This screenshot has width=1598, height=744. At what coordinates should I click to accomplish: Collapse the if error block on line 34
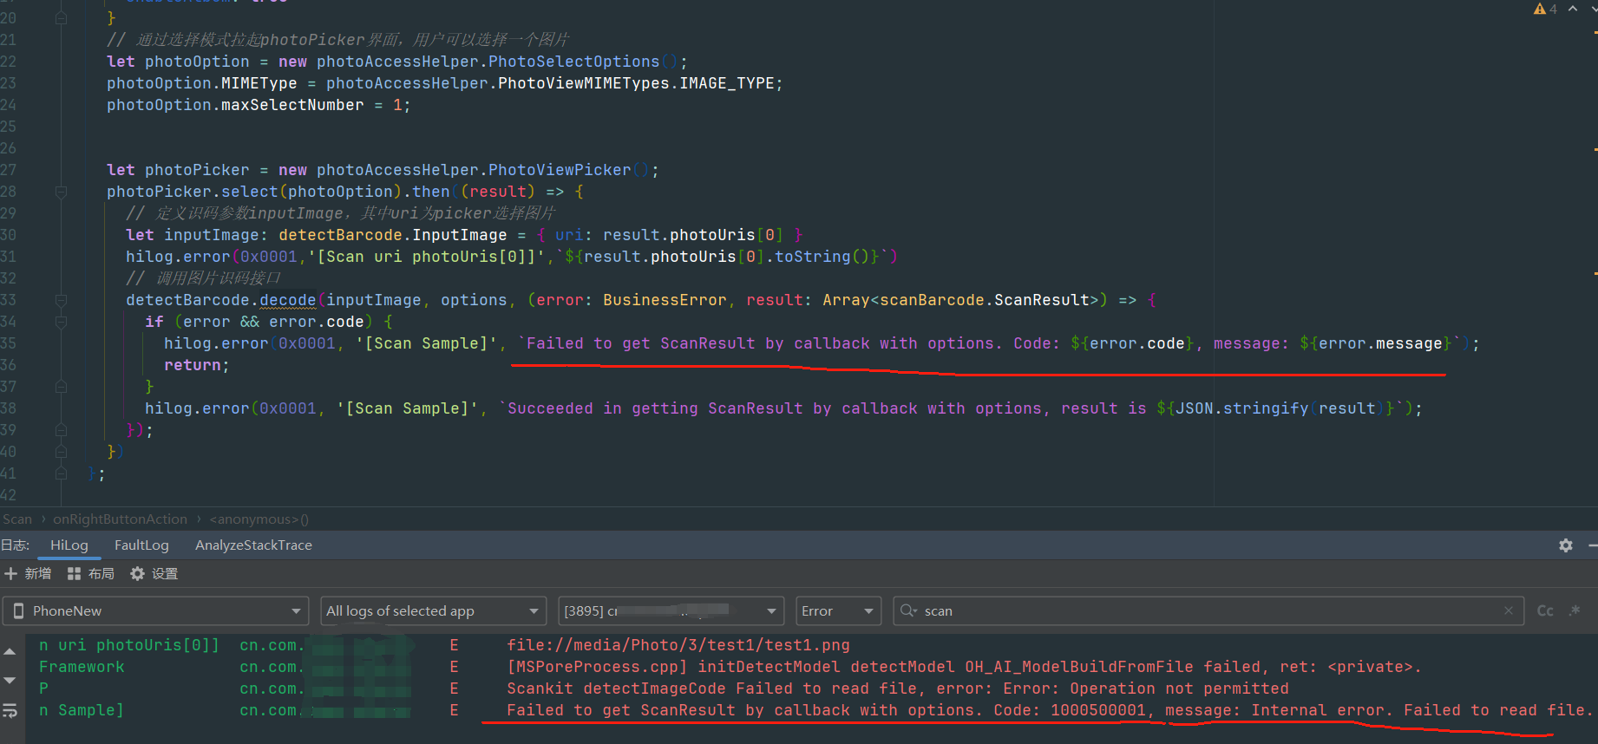click(x=61, y=322)
